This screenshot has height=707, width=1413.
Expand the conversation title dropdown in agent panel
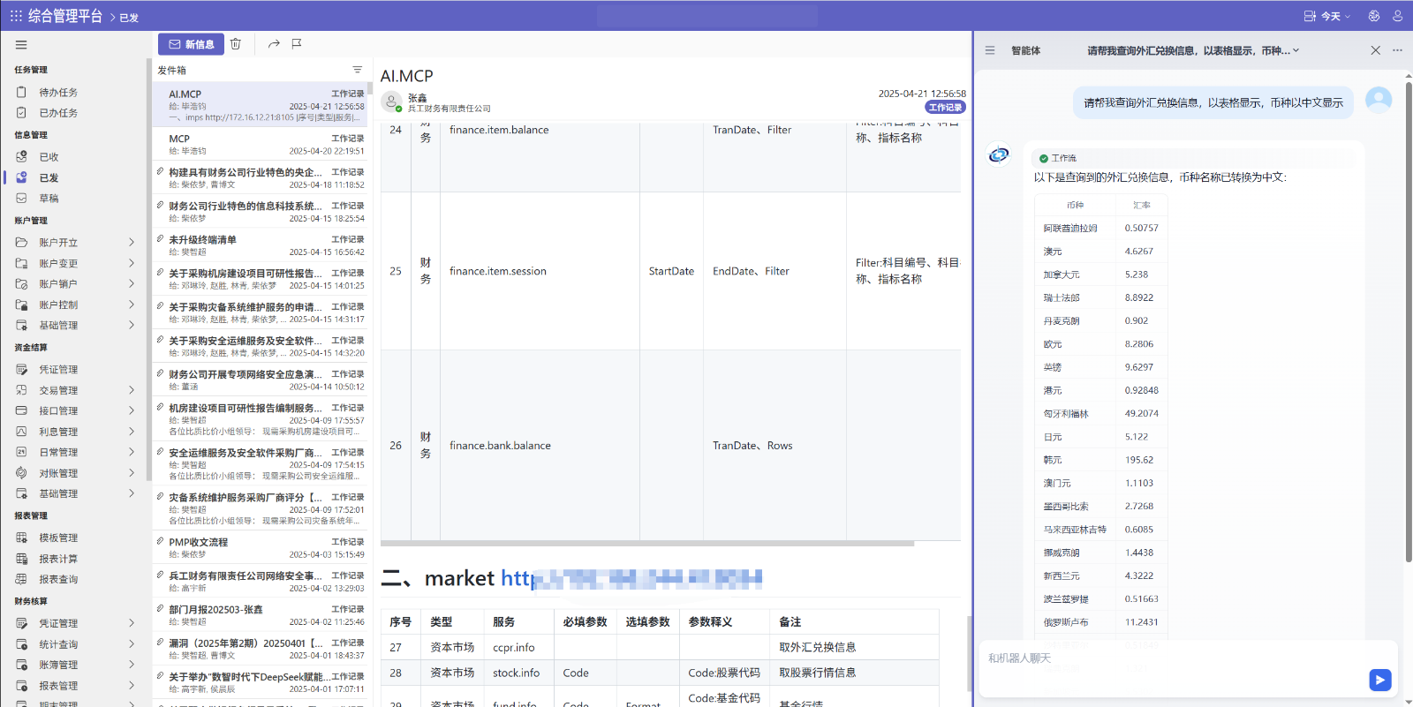point(1296,51)
